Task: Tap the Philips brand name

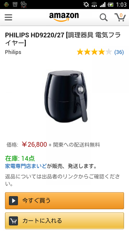Action: pyautogui.click(x=13, y=52)
